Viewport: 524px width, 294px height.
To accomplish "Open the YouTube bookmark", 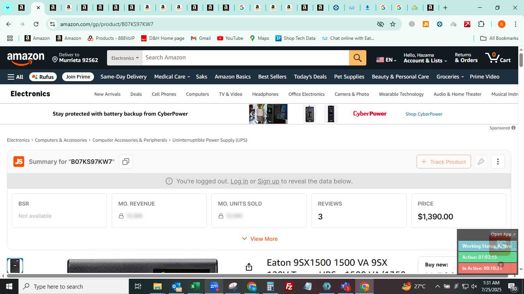I will (x=230, y=38).
